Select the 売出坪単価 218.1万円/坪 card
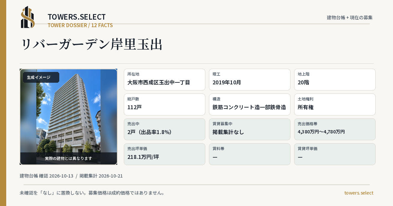The width and height of the screenshot is (393, 206). 164,154
